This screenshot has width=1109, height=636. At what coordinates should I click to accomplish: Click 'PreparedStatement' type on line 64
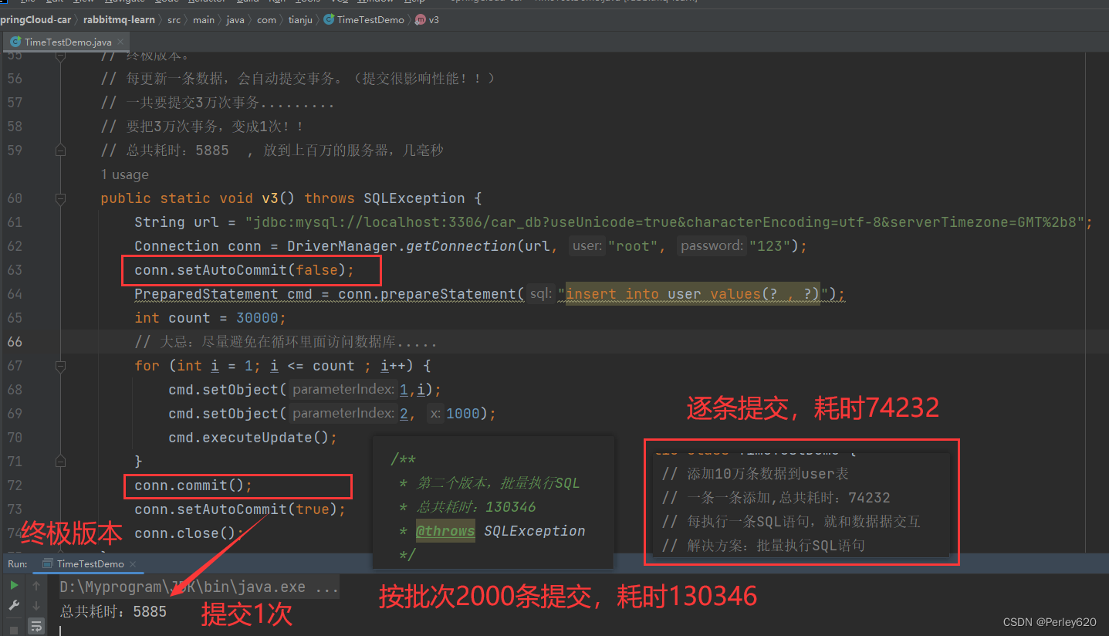click(x=206, y=294)
